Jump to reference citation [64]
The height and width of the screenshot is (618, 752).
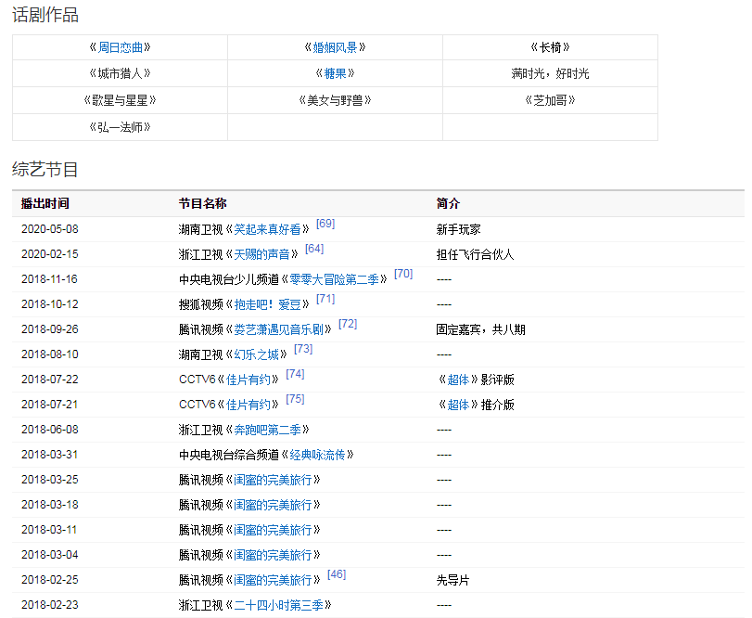tap(314, 249)
